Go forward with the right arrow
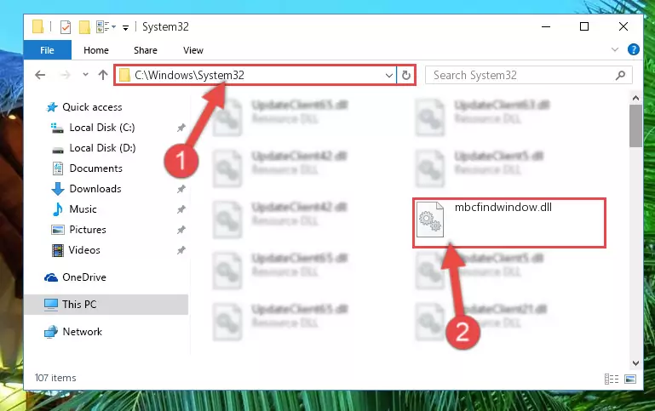Screen dimensions: 655x411 coord(66,75)
